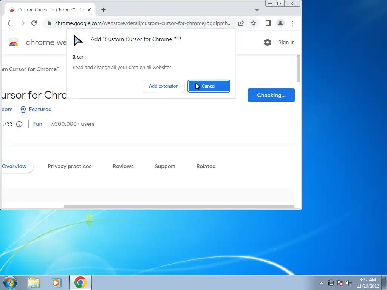This screenshot has height=290, width=387.
Task: Select the Custom Cursor for Chrome browser tab
Action: coord(50,10)
